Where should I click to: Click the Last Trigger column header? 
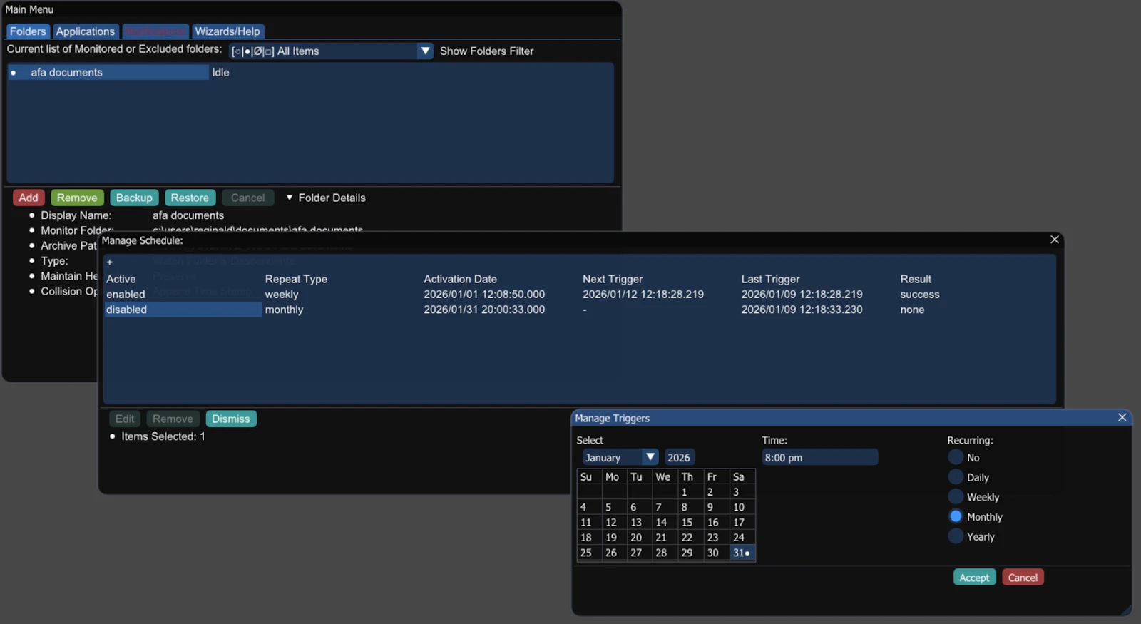(x=770, y=280)
